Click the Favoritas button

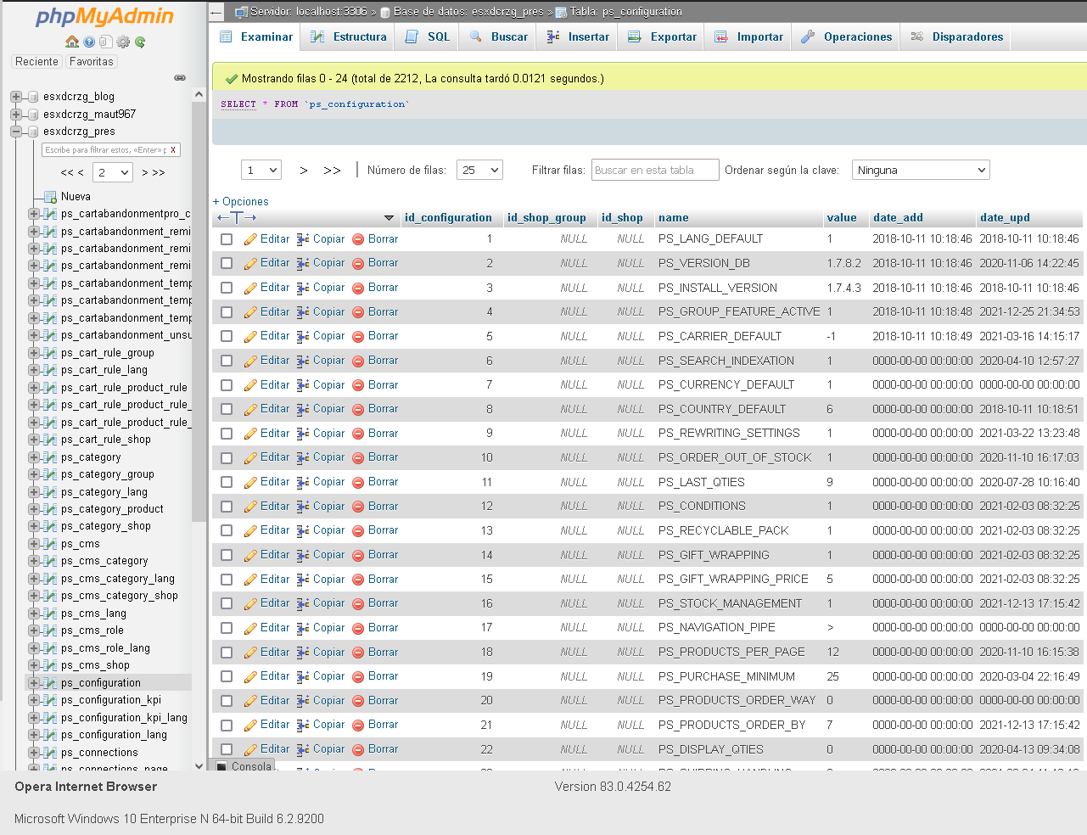pos(91,62)
